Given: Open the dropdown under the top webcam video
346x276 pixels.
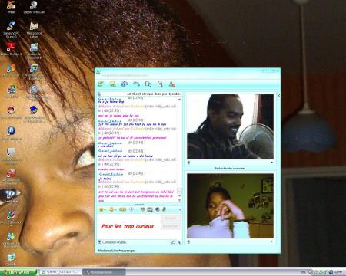Looking at the screenshot, I should (271, 163).
